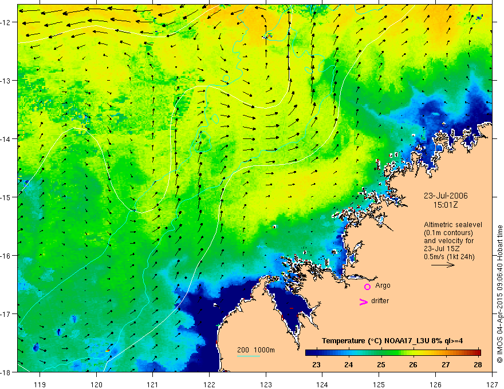Screen dimensions: 504x389
Task: Click the longitude 127 axis label
Action: [x=492, y=384]
